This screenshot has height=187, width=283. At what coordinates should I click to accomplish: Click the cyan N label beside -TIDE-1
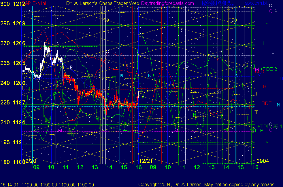click(278, 105)
